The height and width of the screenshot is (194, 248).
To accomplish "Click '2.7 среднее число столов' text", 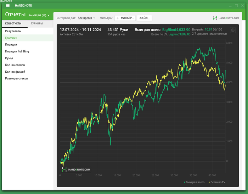I will pyautogui.click(x=209, y=34).
